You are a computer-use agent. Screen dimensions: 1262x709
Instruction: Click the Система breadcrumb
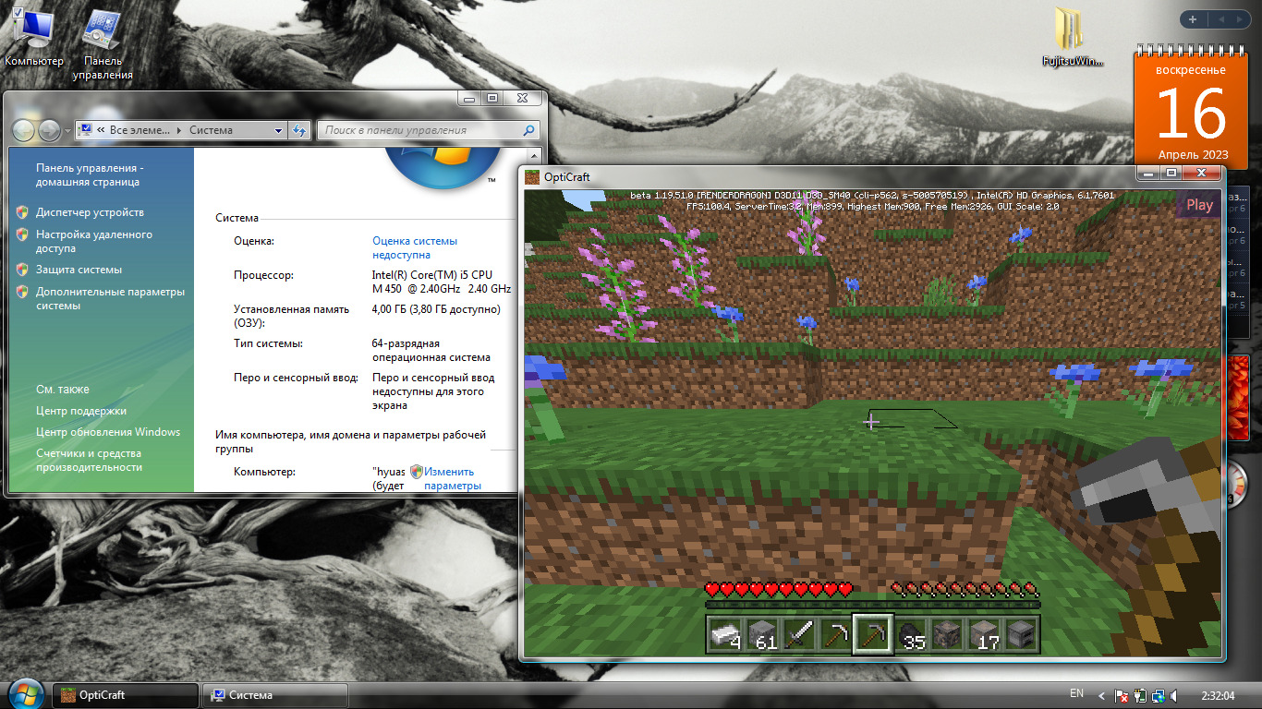click(x=212, y=130)
